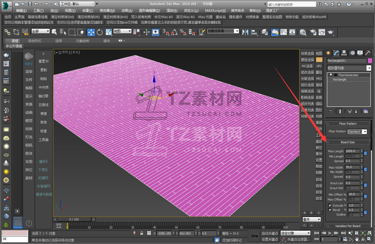Screen dimensions: 375x244
Task: Activate the Select and Move tool
Action: coord(91,32)
